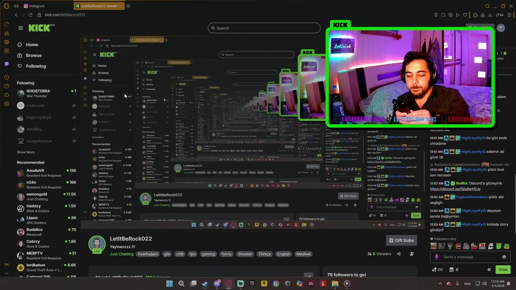Screen dimensions: 516x290
Task: Click the heart bookmark icon in the address bar
Action: [465, 15]
